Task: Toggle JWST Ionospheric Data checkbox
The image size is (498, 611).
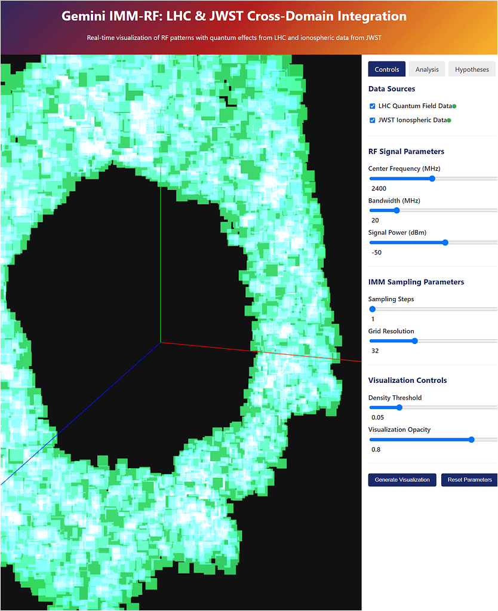Action: tap(373, 120)
